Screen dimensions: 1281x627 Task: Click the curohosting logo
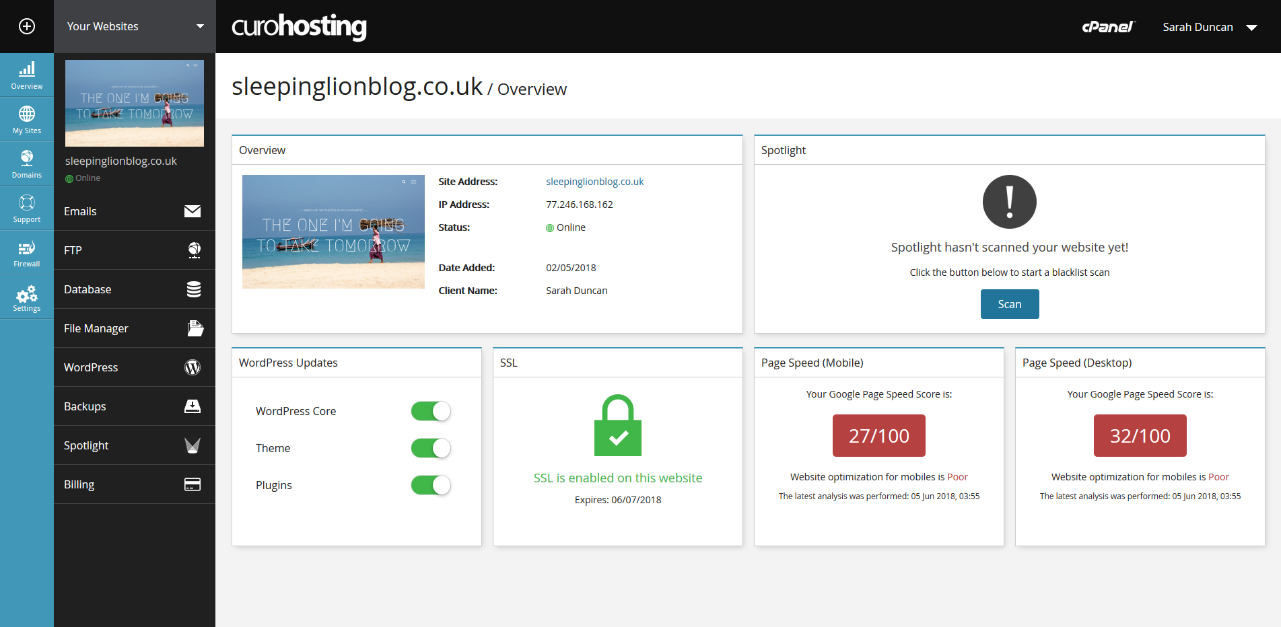[299, 27]
